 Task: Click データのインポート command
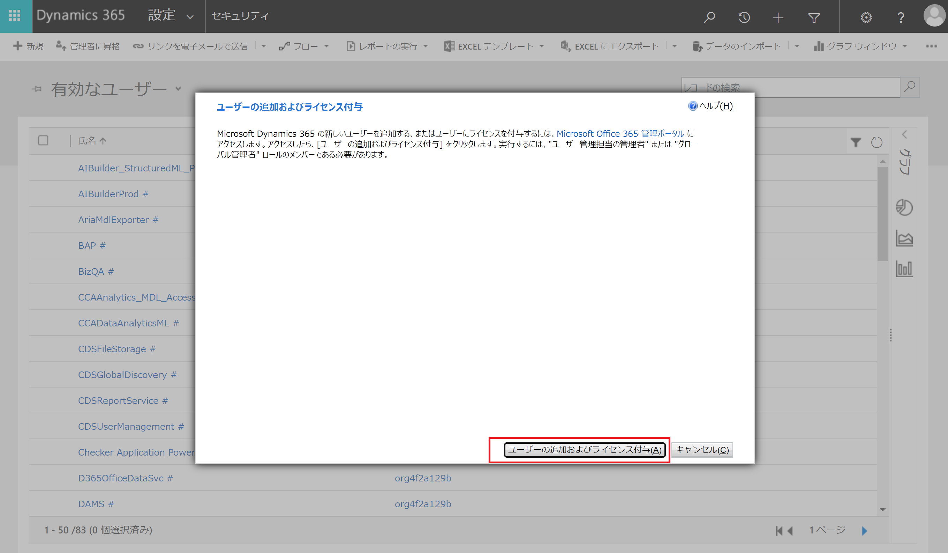[x=737, y=46]
